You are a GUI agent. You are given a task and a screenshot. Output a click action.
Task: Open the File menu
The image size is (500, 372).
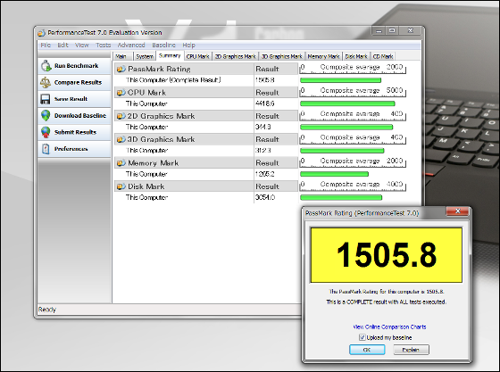click(x=46, y=45)
